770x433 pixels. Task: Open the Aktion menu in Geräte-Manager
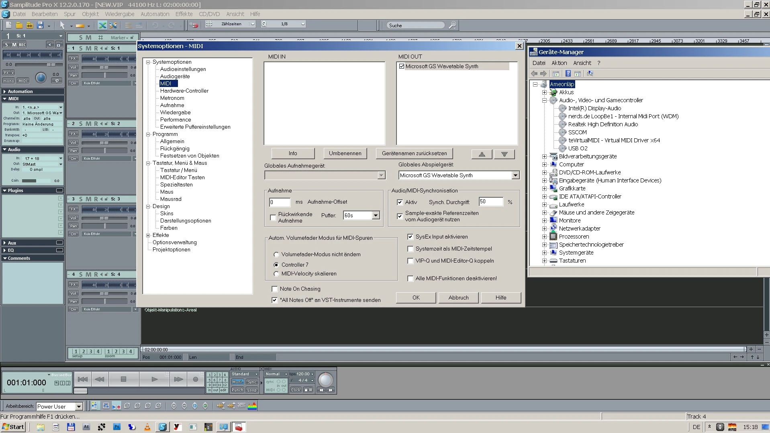coord(559,63)
